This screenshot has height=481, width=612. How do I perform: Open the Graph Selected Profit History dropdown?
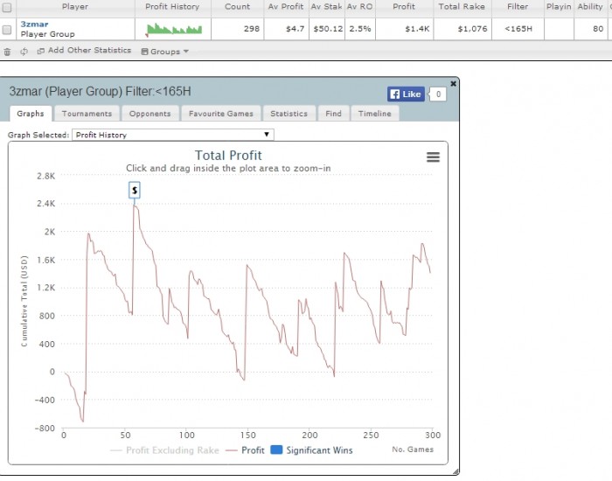[x=173, y=135]
